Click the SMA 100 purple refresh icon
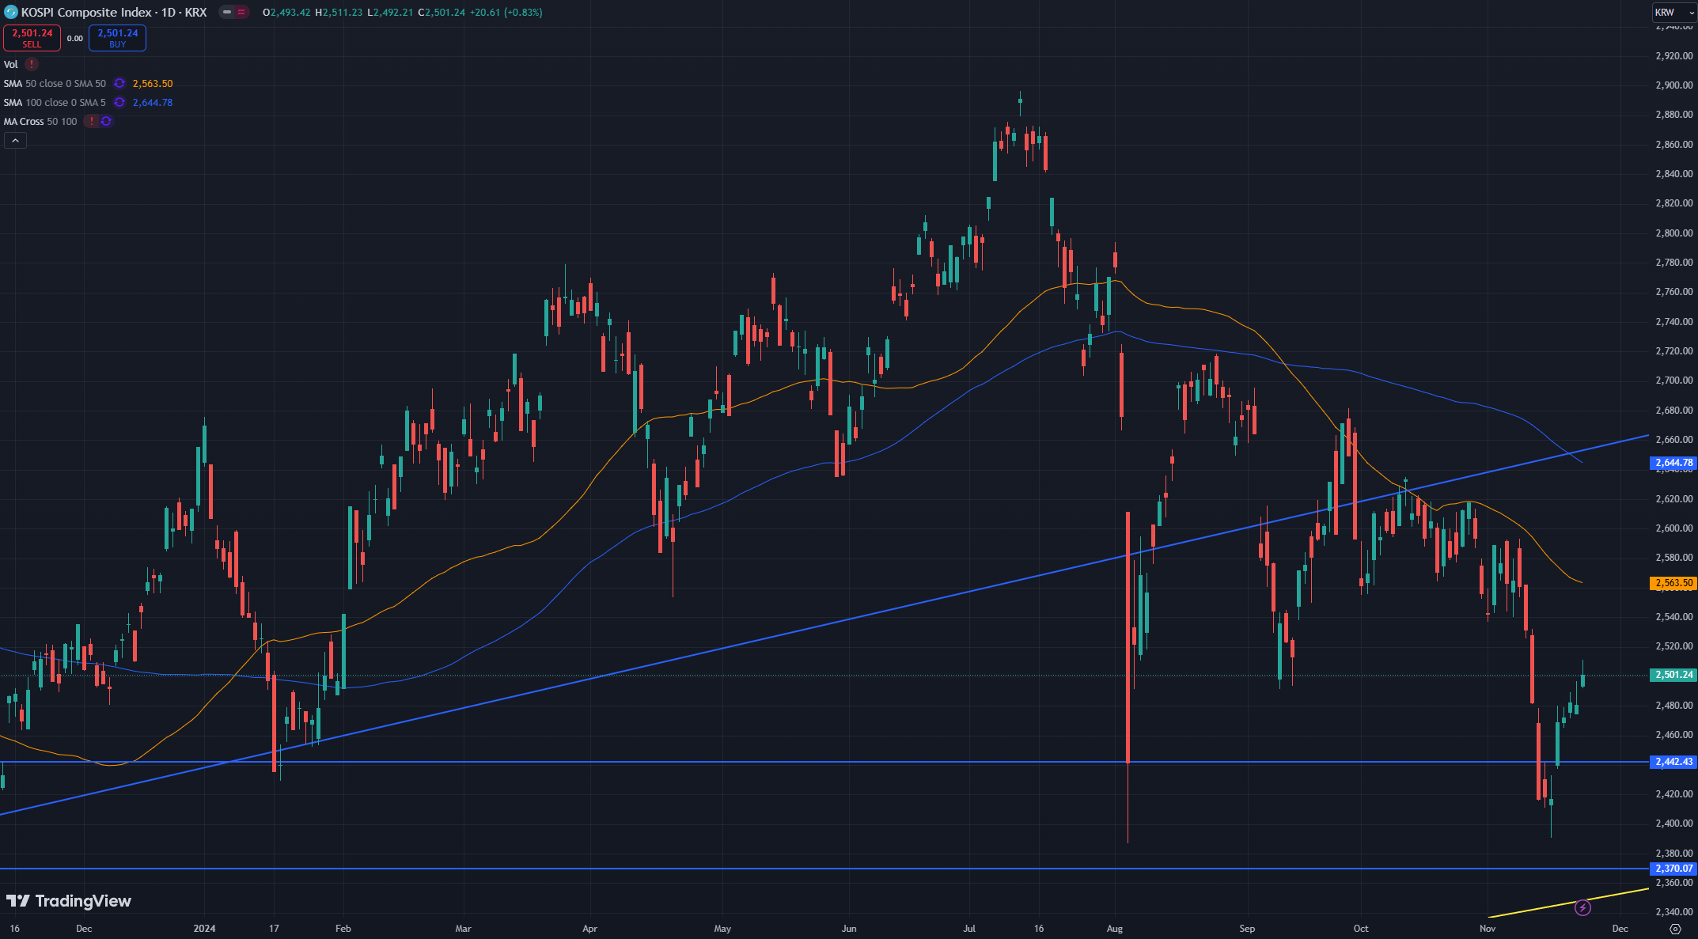Image resolution: width=1698 pixels, height=939 pixels. pos(119,102)
